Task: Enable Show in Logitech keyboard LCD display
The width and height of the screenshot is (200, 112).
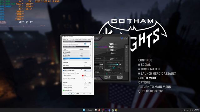Action: [63, 73]
